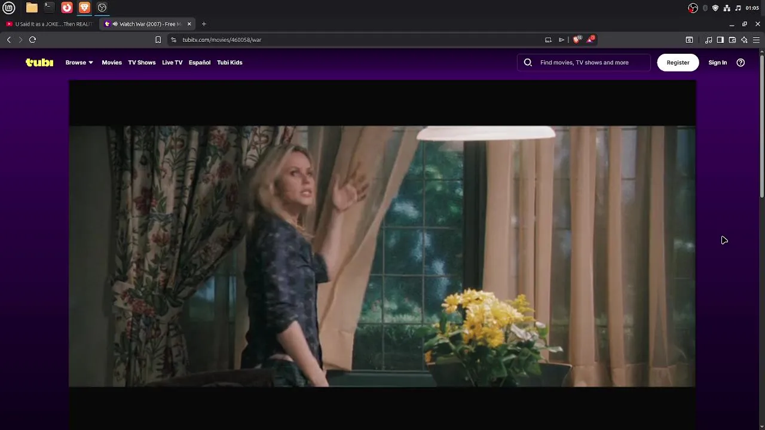
Task: Open the shield security tray icon
Action: coord(715,8)
